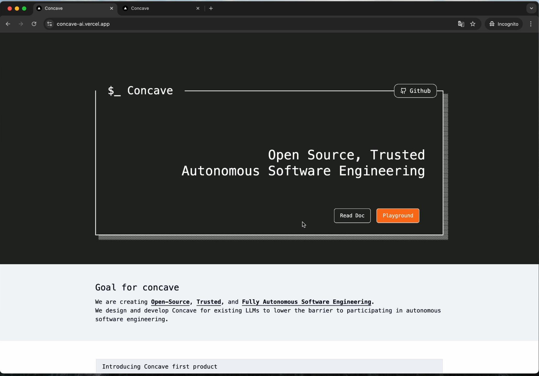Open a new tab with the plus button

point(211,8)
